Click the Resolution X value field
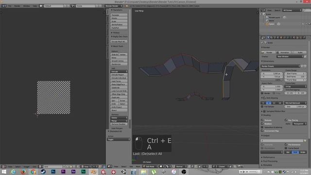 coord(272,73)
